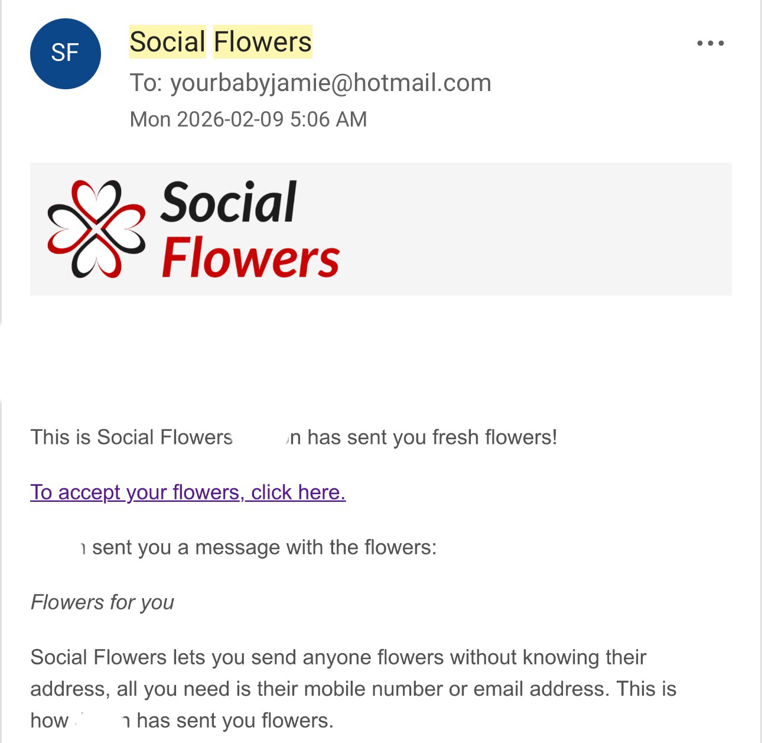Click the "This is Social Flowers" opening text
This screenshot has width=762, height=743.
pos(131,437)
